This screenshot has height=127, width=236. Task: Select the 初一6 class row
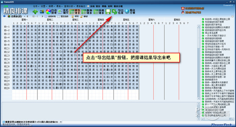pos(7,45)
